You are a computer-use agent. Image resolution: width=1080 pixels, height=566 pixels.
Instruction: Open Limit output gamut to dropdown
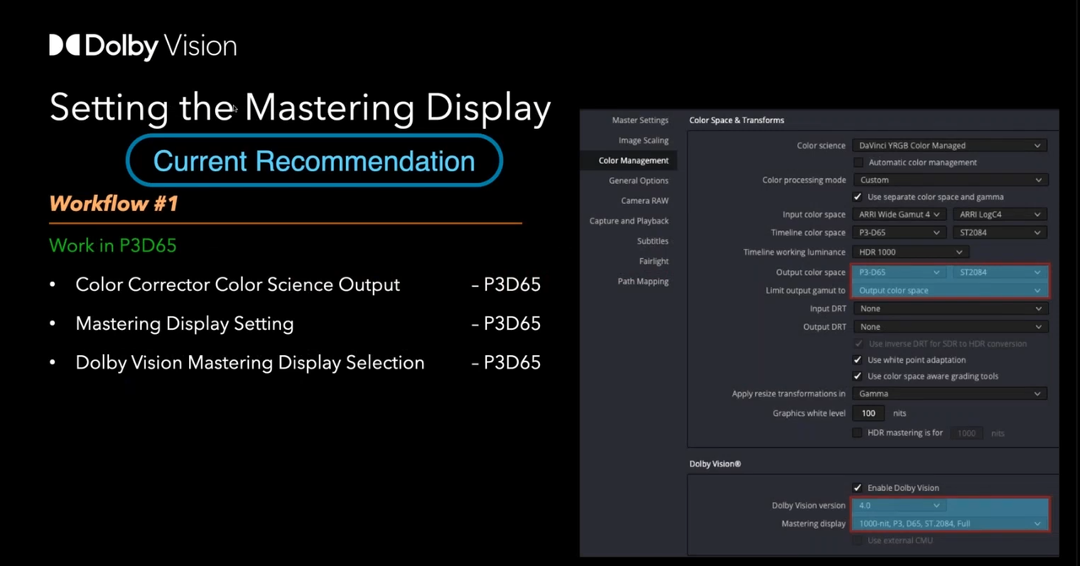click(949, 290)
